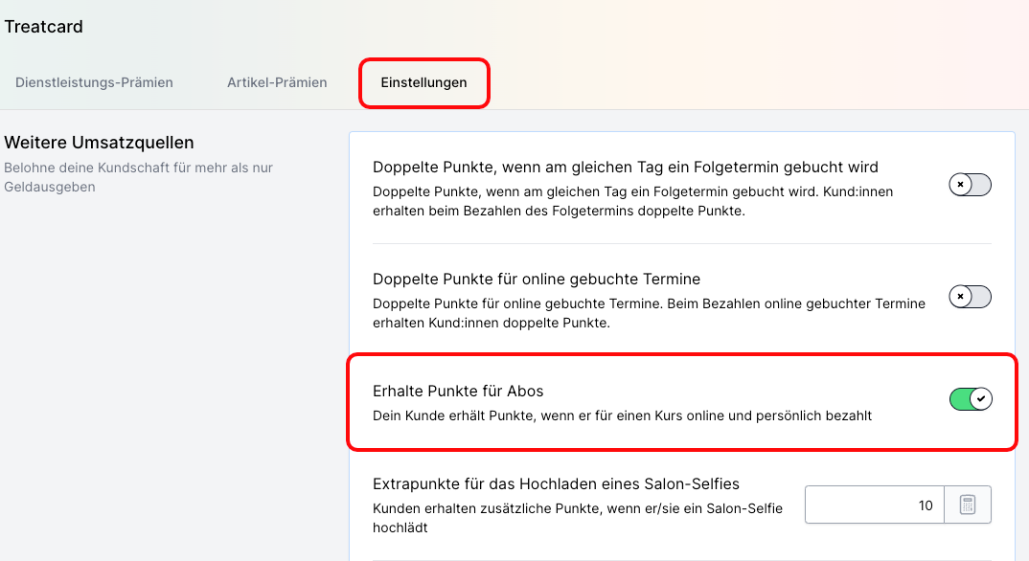Disable the 'Erhalte Punkte für Abos' toggle
Image resolution: width=1029 pixels, height=561 pixels.
tap(971, 398)
